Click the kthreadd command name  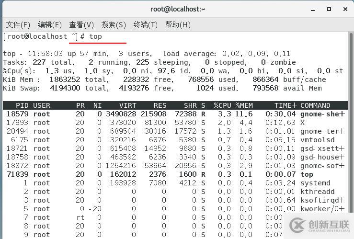tap(318, 192)
